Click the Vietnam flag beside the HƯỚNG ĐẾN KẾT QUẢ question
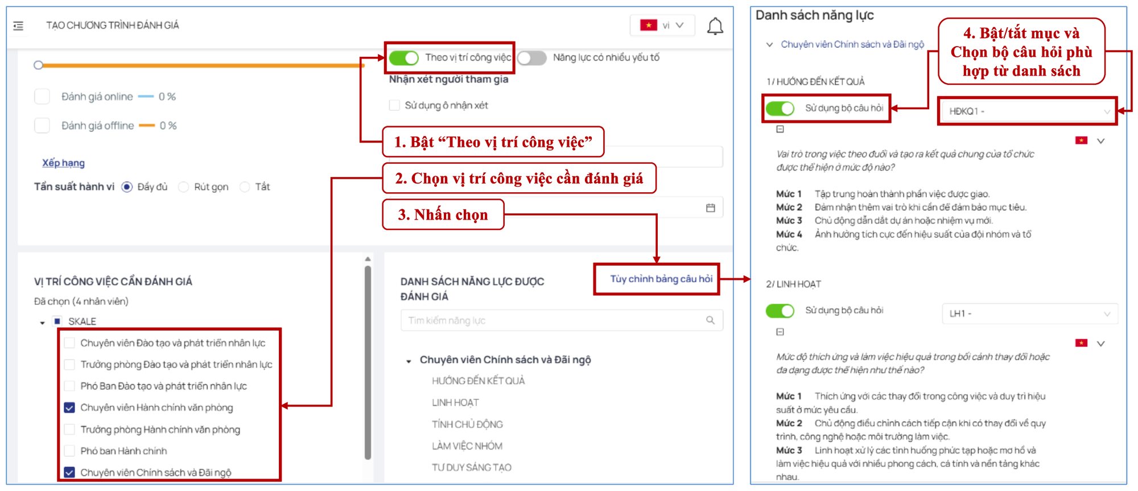The image size is (1138, 491). [x=1081, y=141]
